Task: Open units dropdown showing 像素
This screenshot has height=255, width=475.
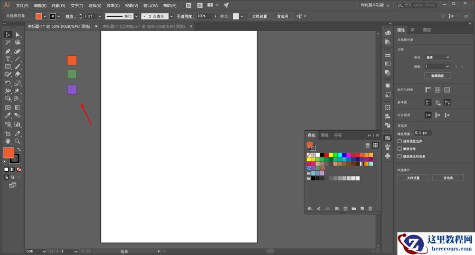Action: 438,57
